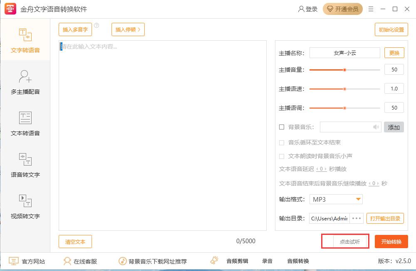Click the 主播语速 slider handle
This screenshot has width=416, height=271.
[344, 89]
